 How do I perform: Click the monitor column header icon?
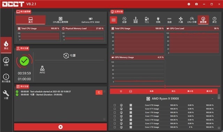(x=131, y=91)
